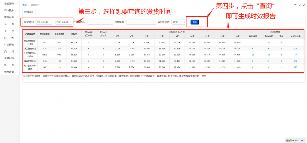This screenshot has width=307, height=143.
Task: Click the 10天 column header
Action: 192,36
